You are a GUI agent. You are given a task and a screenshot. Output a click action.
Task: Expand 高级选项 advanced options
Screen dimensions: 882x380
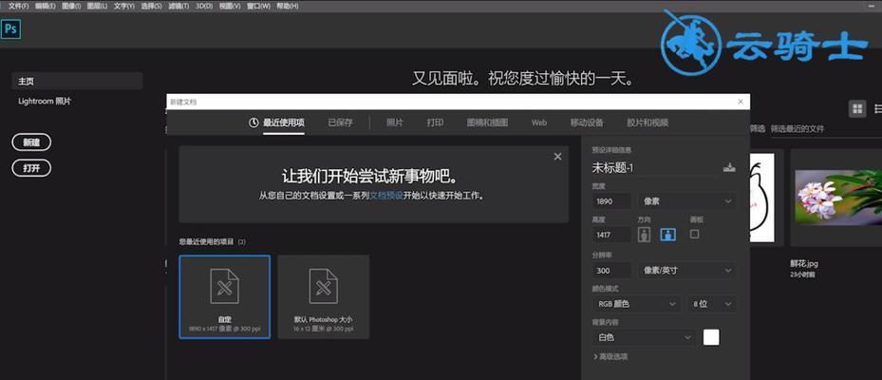610,356
